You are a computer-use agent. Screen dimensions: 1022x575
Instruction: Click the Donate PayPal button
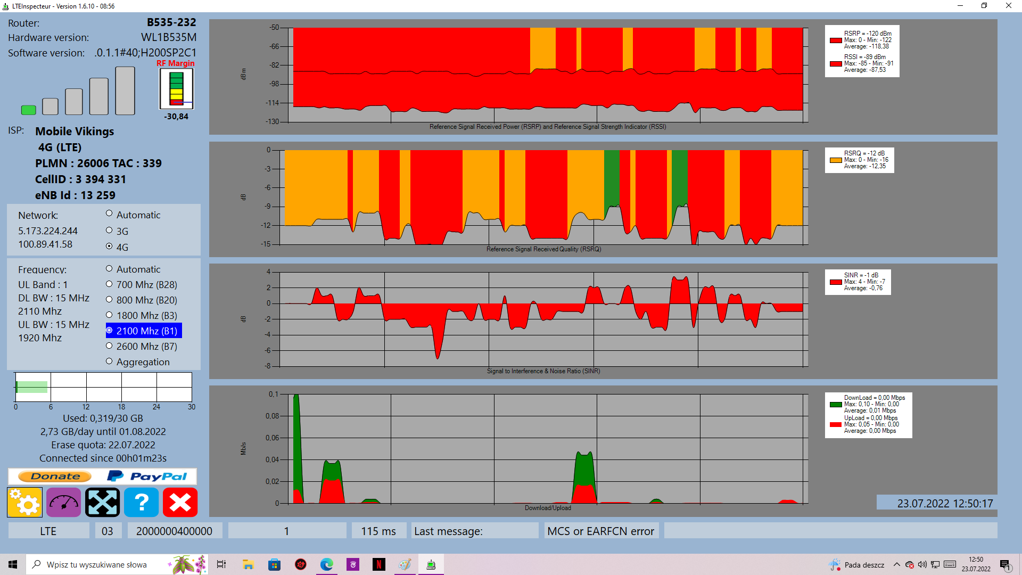(x=102, y=477)
